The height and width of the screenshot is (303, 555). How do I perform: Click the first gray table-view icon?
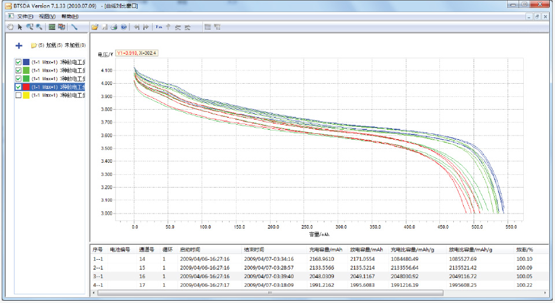click(208, 27)
